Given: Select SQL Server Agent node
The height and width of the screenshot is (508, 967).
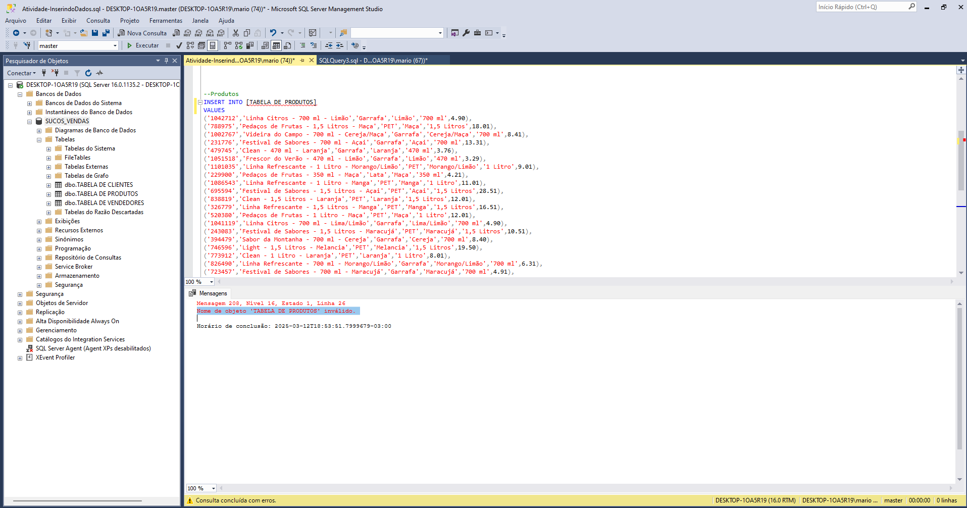Looking at the screenshot, I should tap(93, 348).
